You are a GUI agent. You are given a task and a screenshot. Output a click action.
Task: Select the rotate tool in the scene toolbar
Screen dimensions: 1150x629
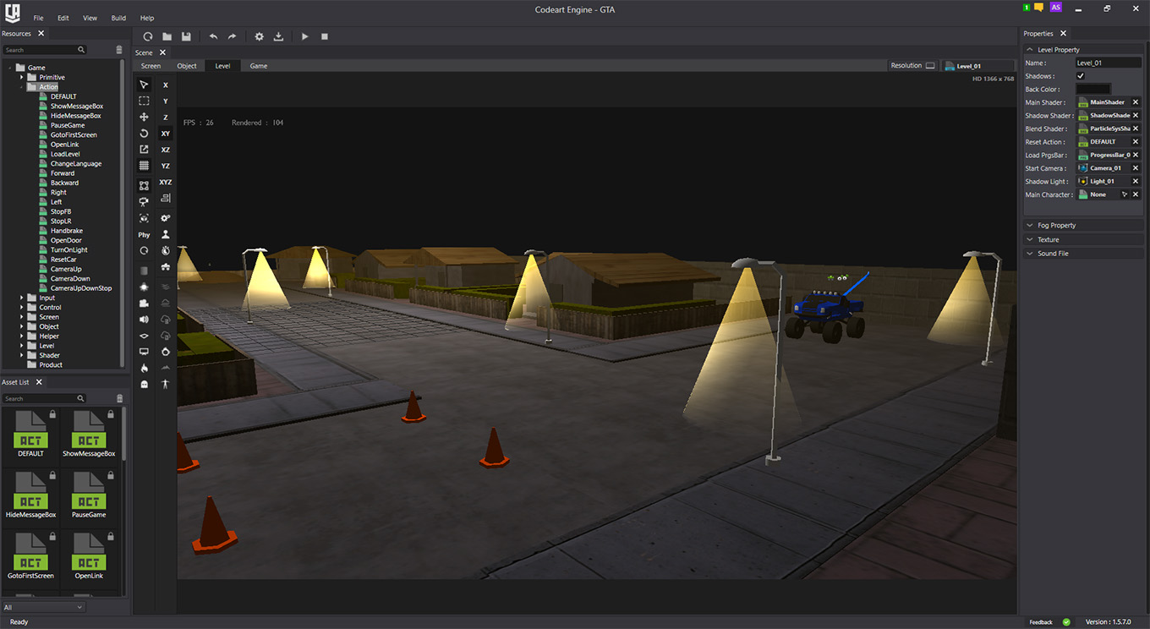[144, 134]
